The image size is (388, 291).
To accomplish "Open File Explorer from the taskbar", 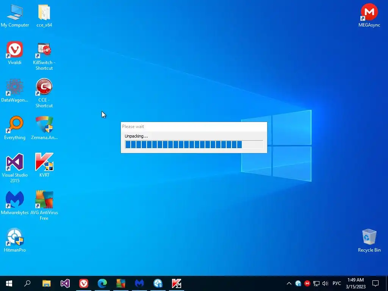I will click(46, 283).
